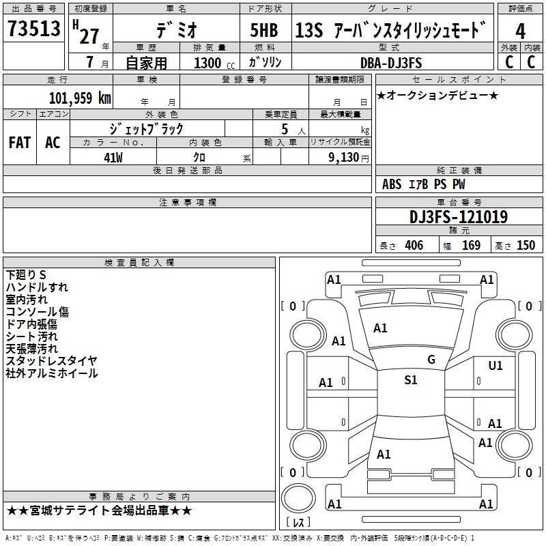Screen dimensions: 546x546
Task: Click the fuel type ガソリン
Action: tap(265, 62)
